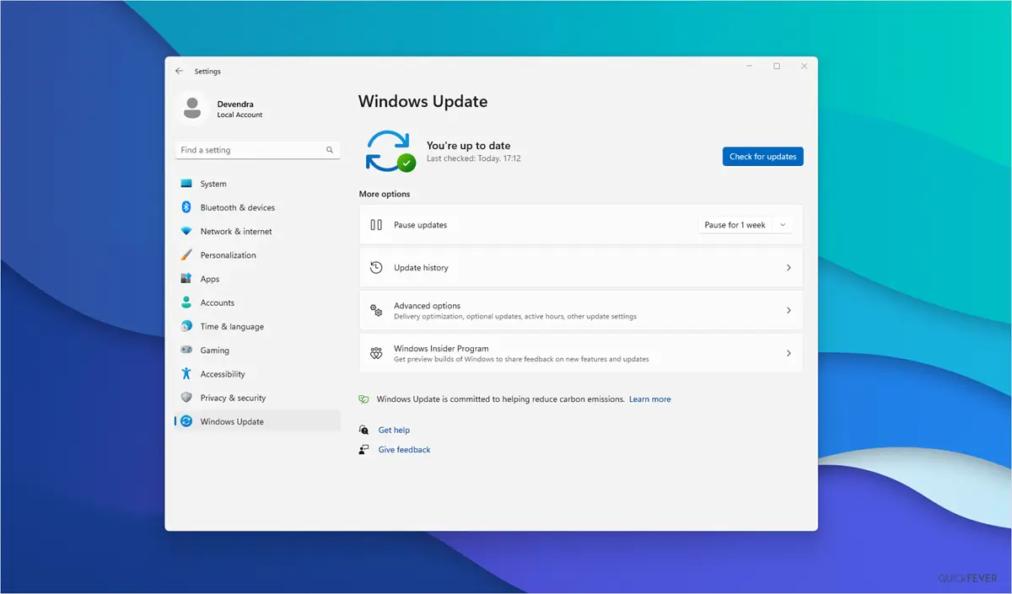
Task: Select Apps in the sidebar
Action: click(x=257, y=279)
